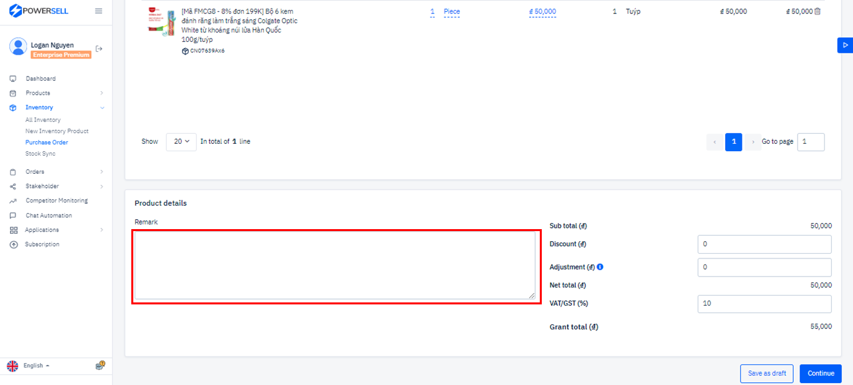Open Products menu in the sidebar

click(38, 93)
